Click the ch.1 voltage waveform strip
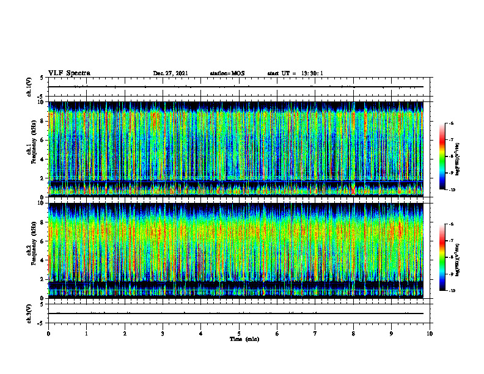Screen dimensions: 484x374 [x=236, y=87]
